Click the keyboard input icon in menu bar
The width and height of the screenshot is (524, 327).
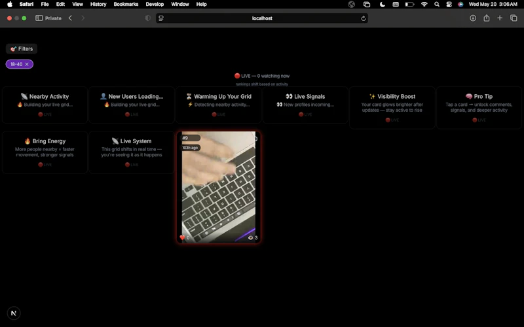pos(396,5)
